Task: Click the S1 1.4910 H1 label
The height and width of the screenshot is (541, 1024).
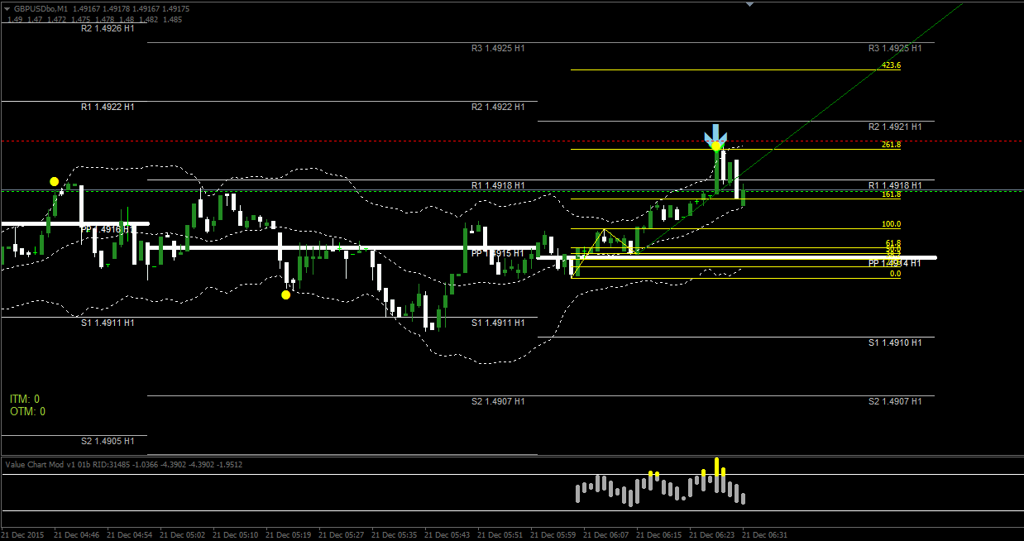Action: click(x=895, y=342)
